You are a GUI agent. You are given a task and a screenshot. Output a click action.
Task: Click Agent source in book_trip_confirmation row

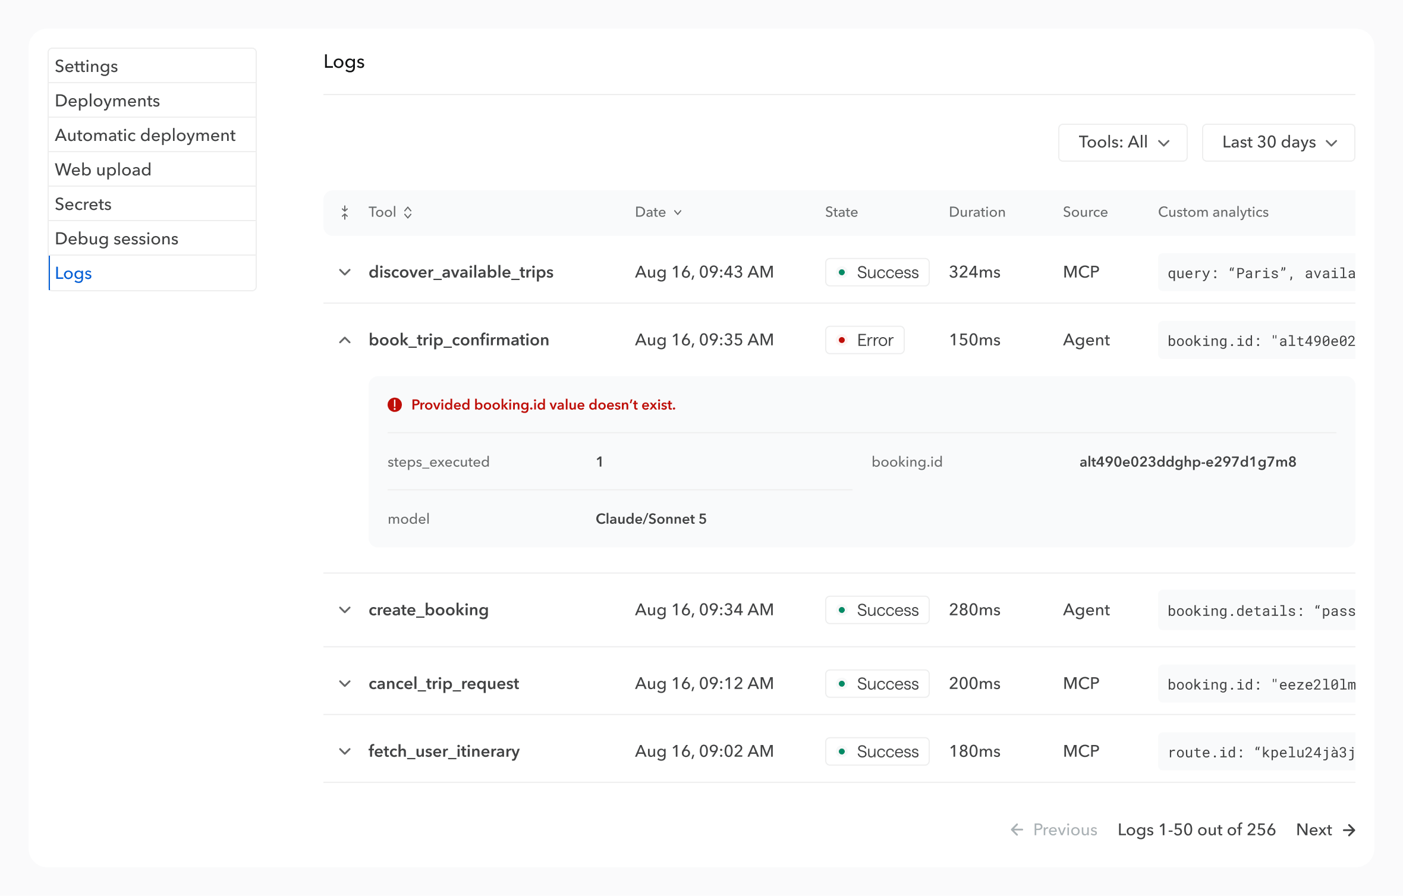pyautogui.click(x=1086, y=340)
